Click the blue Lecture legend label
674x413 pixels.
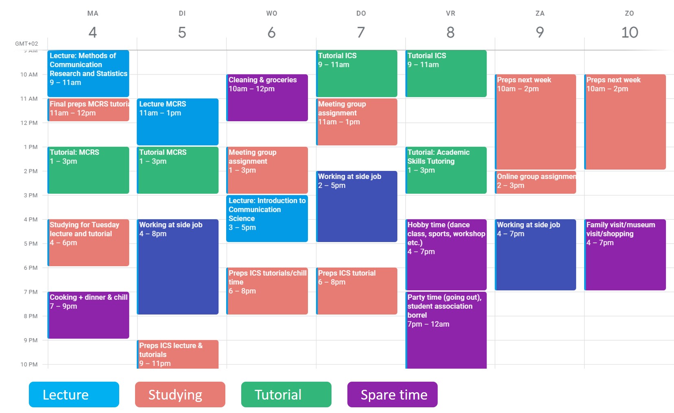74,394
